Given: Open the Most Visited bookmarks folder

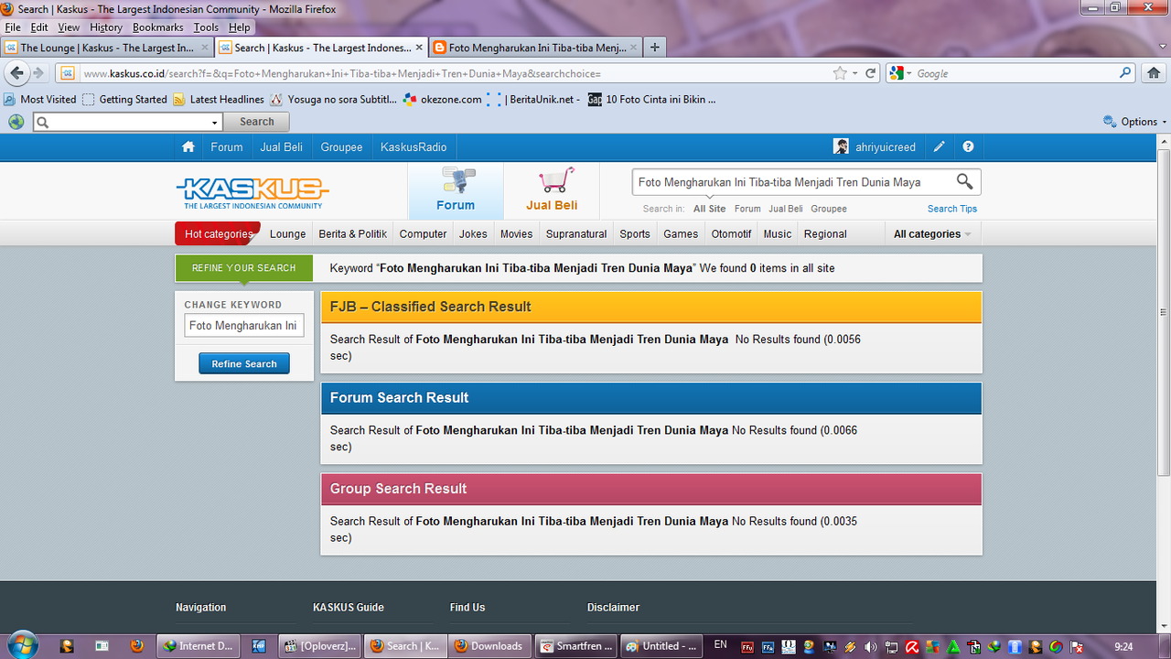Looking at the screenshot, I should [x=40, y=99].
